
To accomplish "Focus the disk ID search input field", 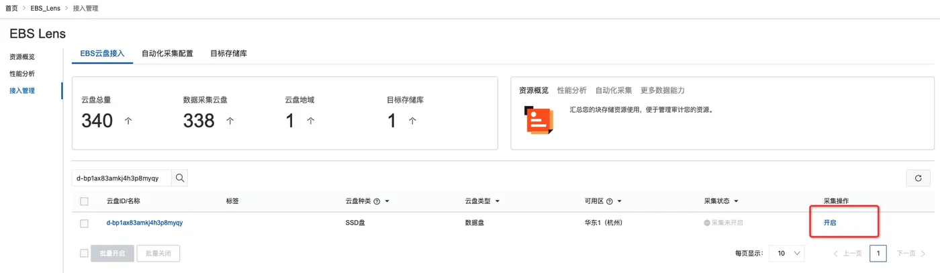I will point(122,178).
